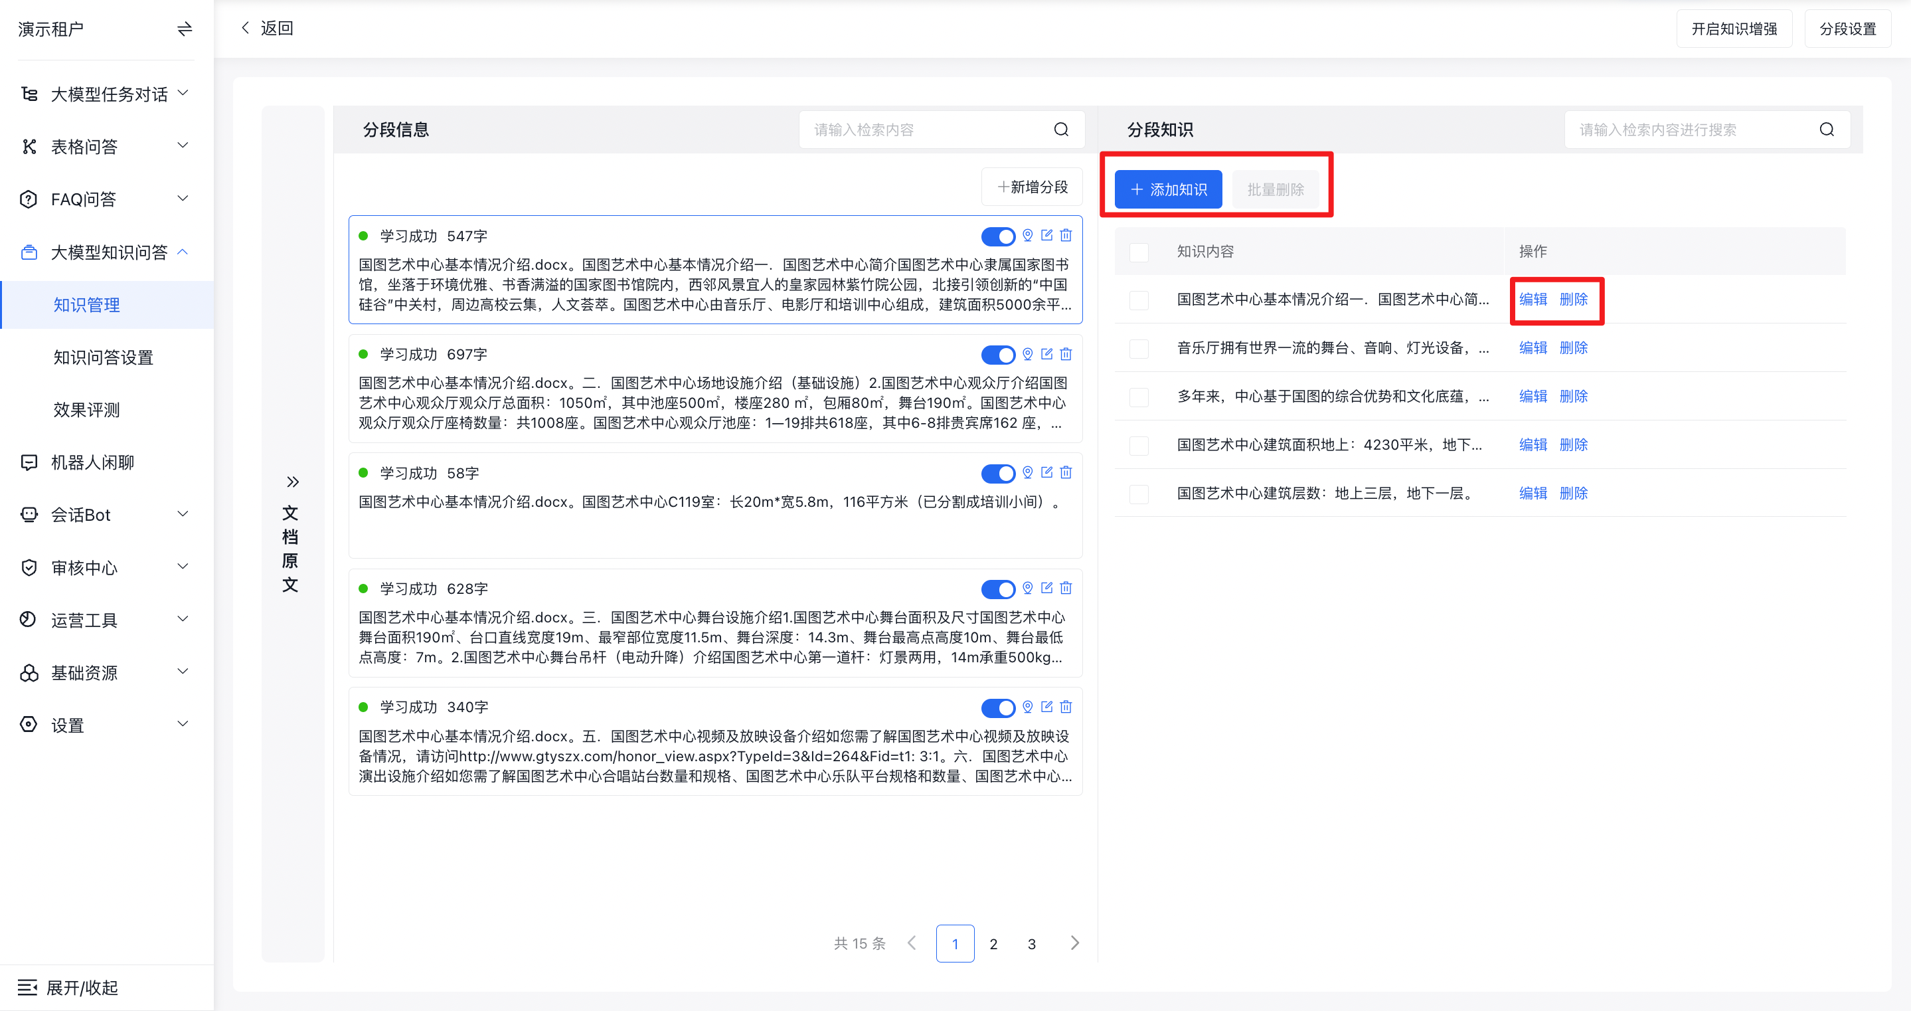
Task: Click locate icon on the 58字 segment
Action: coord(1027,473)
